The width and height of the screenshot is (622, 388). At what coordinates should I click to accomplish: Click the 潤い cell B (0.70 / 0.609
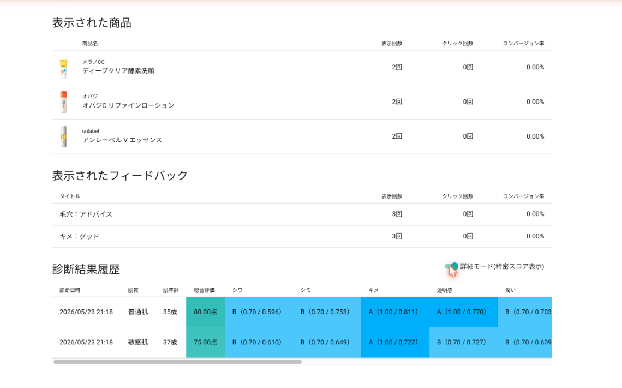click(x=525, y=342)
